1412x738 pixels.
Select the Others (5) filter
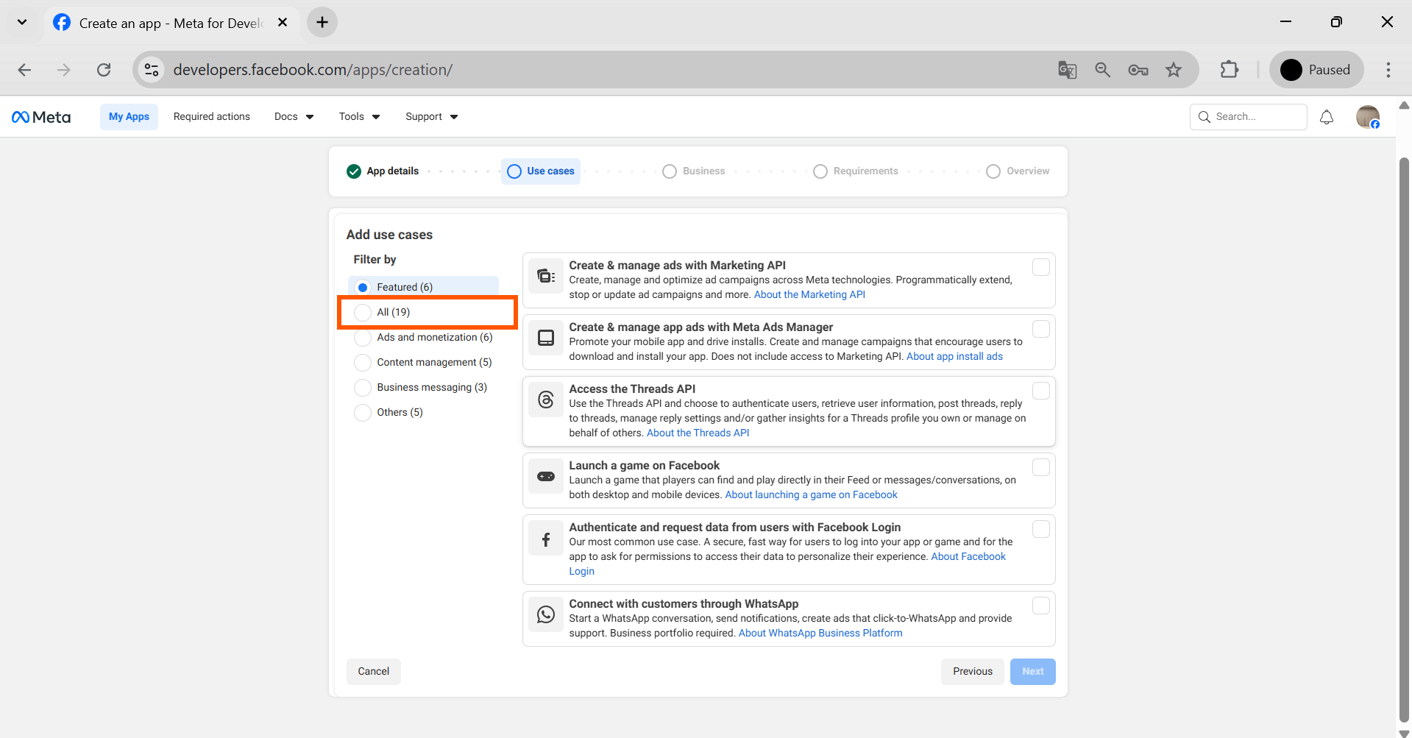click(423, 412)
